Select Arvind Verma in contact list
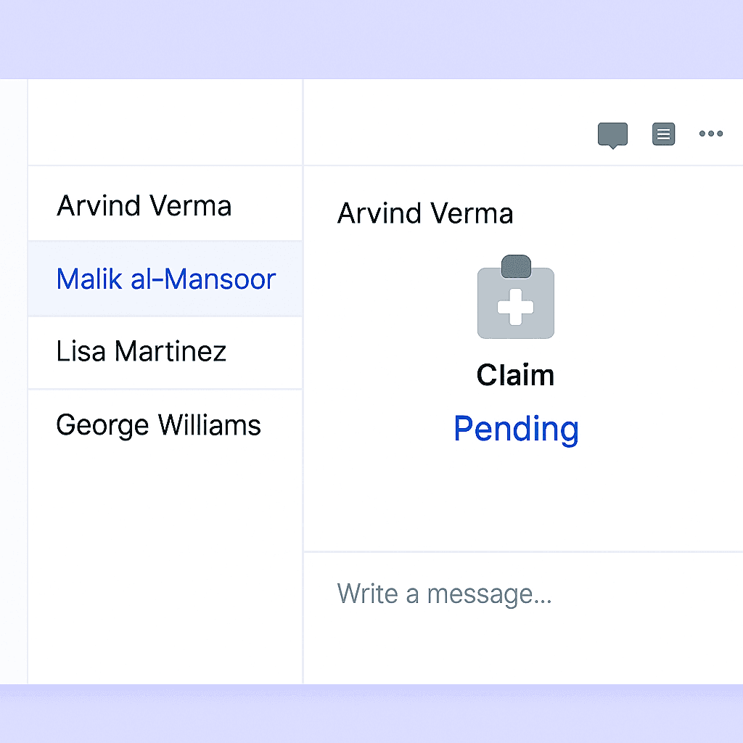The height and width of the screenshot is (743, 743). pyautogui.click(x=165, y=205)
